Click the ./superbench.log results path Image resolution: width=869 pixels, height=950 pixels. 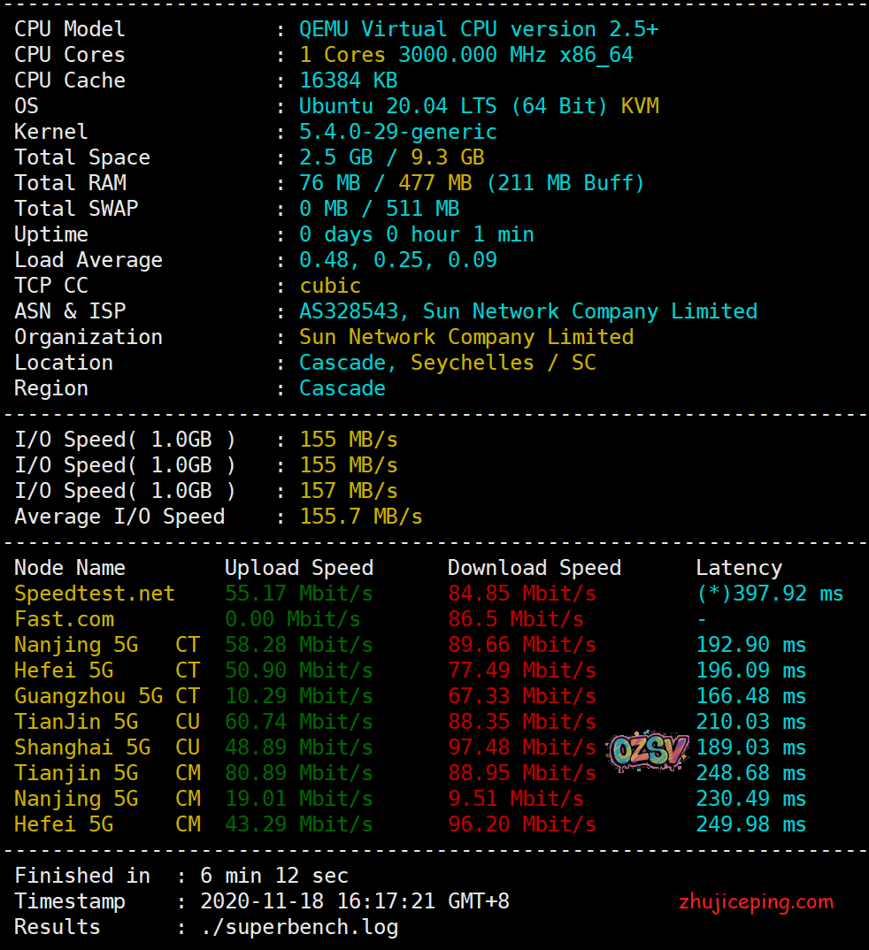pos(299,927)
